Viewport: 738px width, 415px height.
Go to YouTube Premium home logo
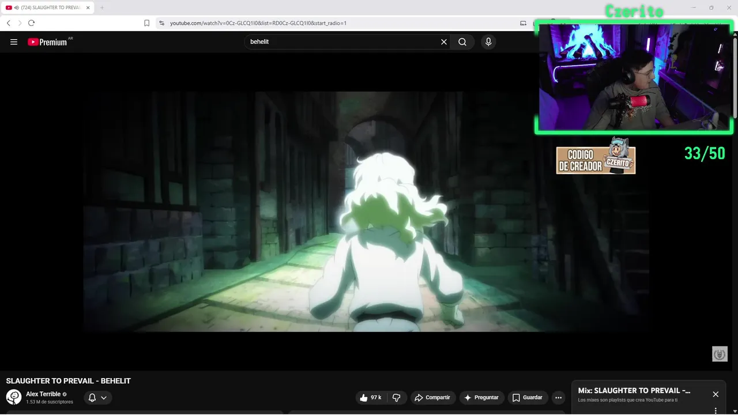[47, 42]
